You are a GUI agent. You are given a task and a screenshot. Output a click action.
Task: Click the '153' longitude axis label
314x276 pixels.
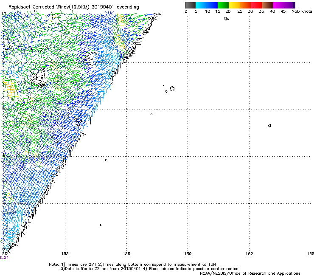coord(65,254)
